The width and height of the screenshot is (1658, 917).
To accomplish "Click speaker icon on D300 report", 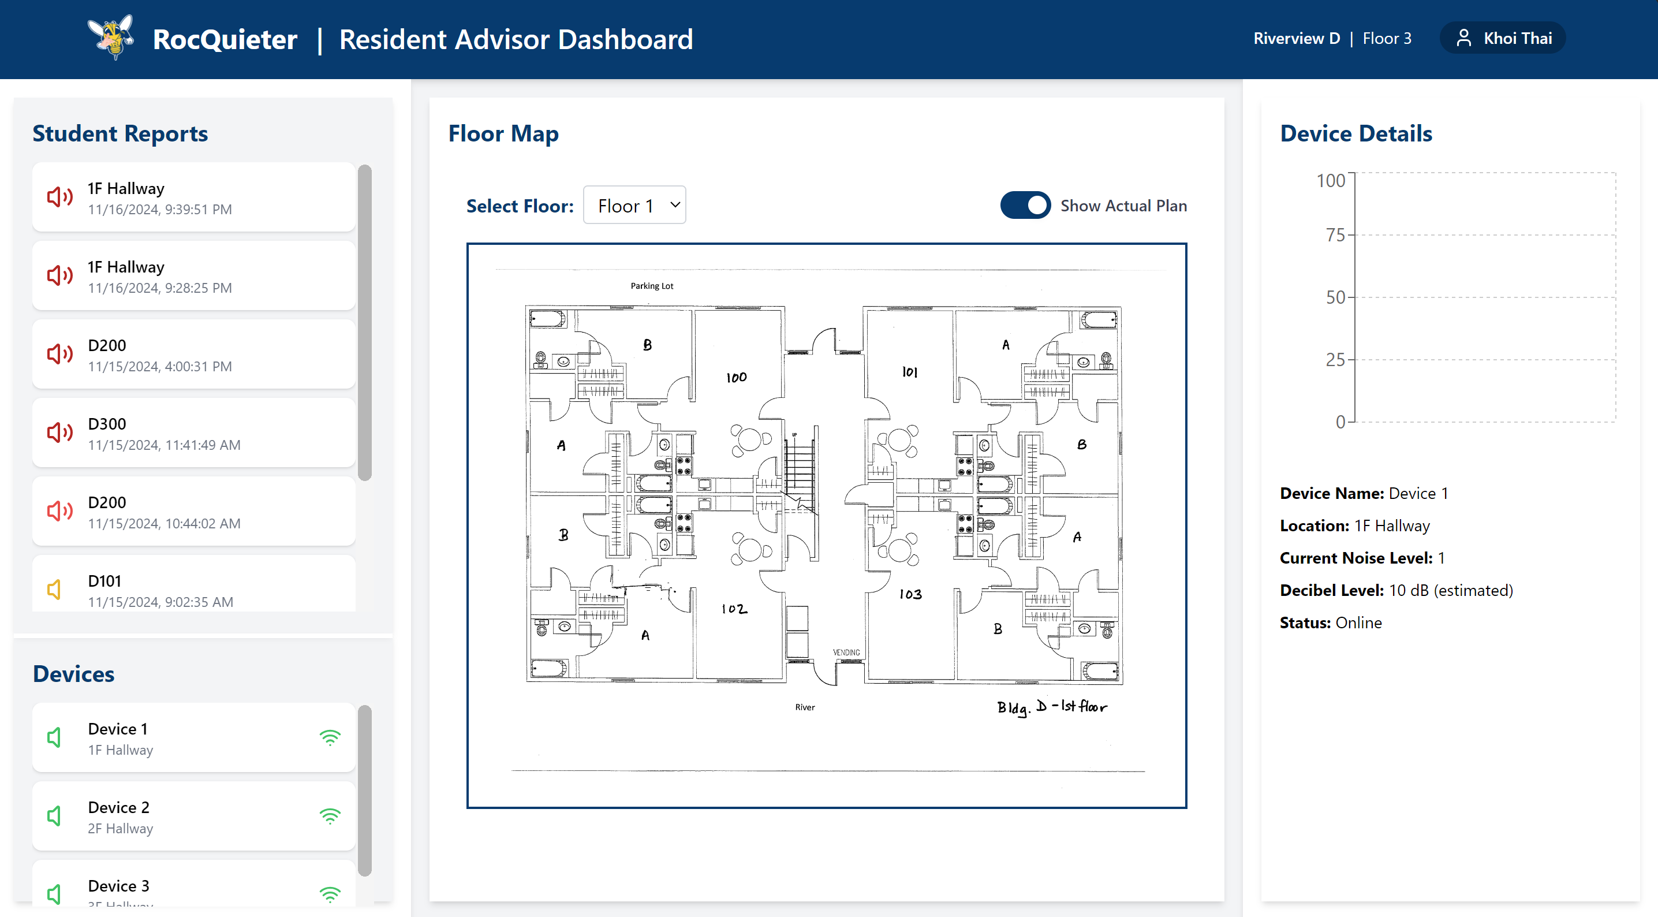I will 59,433.
